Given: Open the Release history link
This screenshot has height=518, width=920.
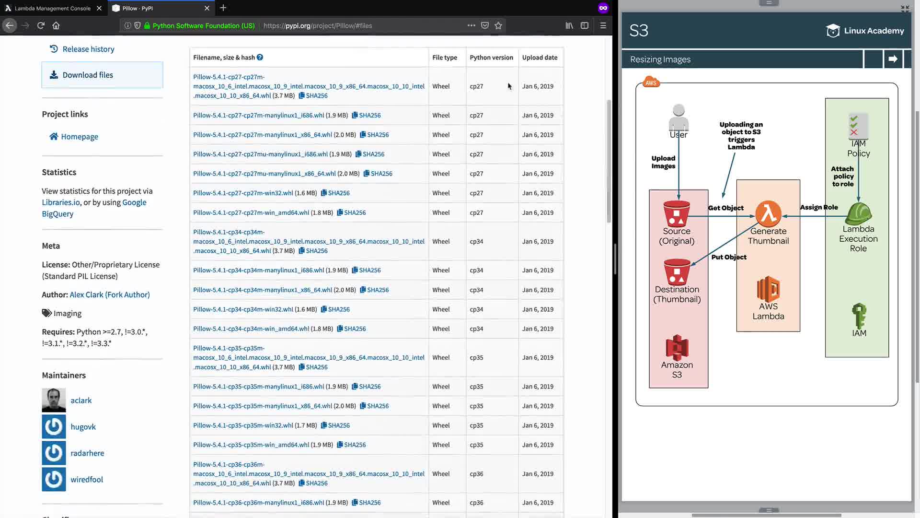Looking at the screenshot, I should tap(88, 49).
